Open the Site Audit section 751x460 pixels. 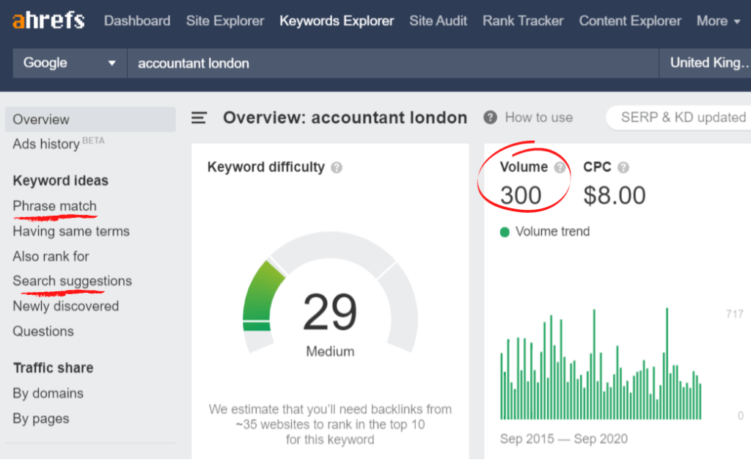[438, 21]
